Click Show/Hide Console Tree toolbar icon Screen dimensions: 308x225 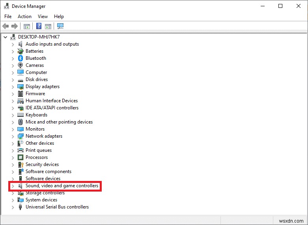click(27, 26)
